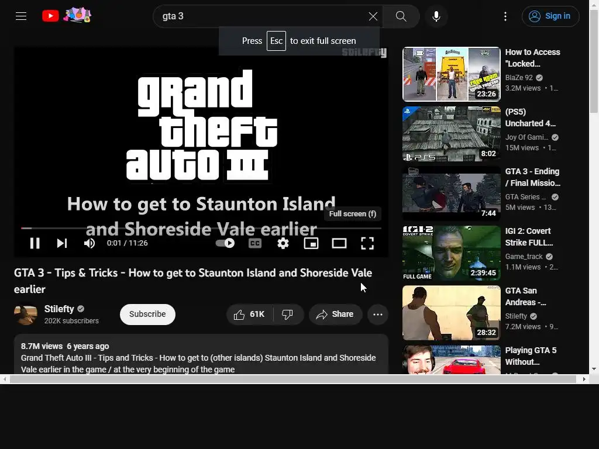Image resolution: width=599 pixels, height=449 pixels.
Task: Switch to theater mode
Action: click(339, 243)
